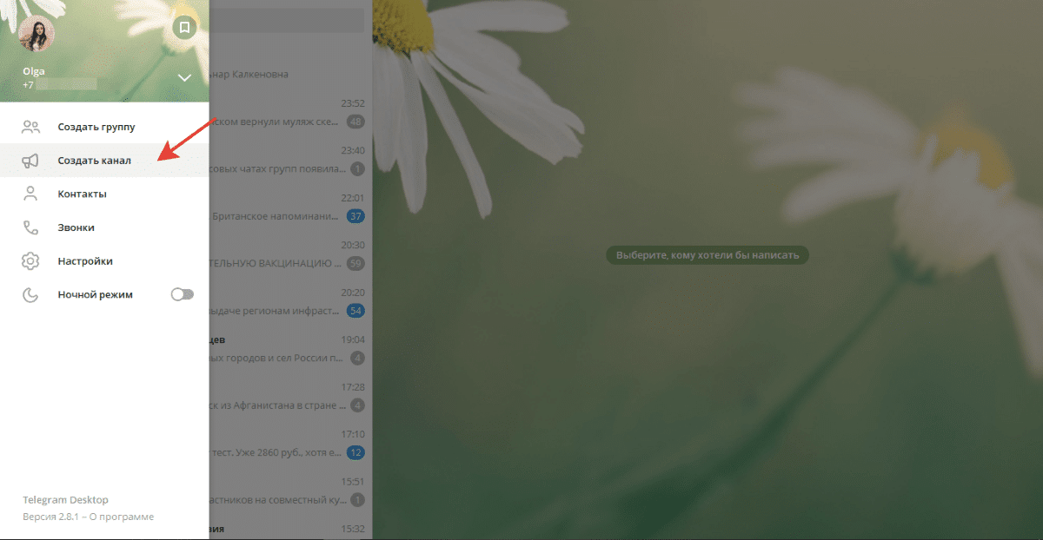Screen dimensions: 1043x540
Task: Toggle the Ночной режим switch
Action: tap(182, 294)
